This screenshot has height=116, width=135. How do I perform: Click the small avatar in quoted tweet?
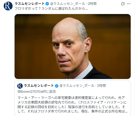(20, 86)
